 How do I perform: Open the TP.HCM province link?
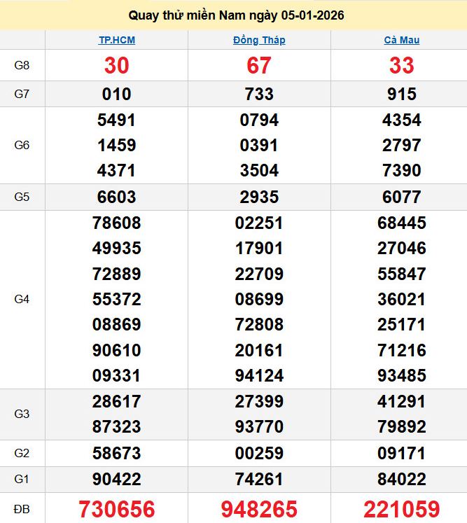tap(116, 40)
